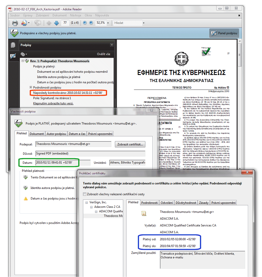
Task: Click the grayed-out back navigation icon
Action: 37,23
